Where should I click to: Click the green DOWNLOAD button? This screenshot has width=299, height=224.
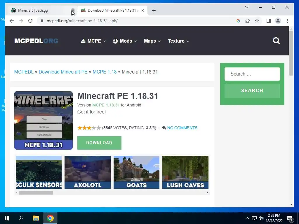pos(99,143)
